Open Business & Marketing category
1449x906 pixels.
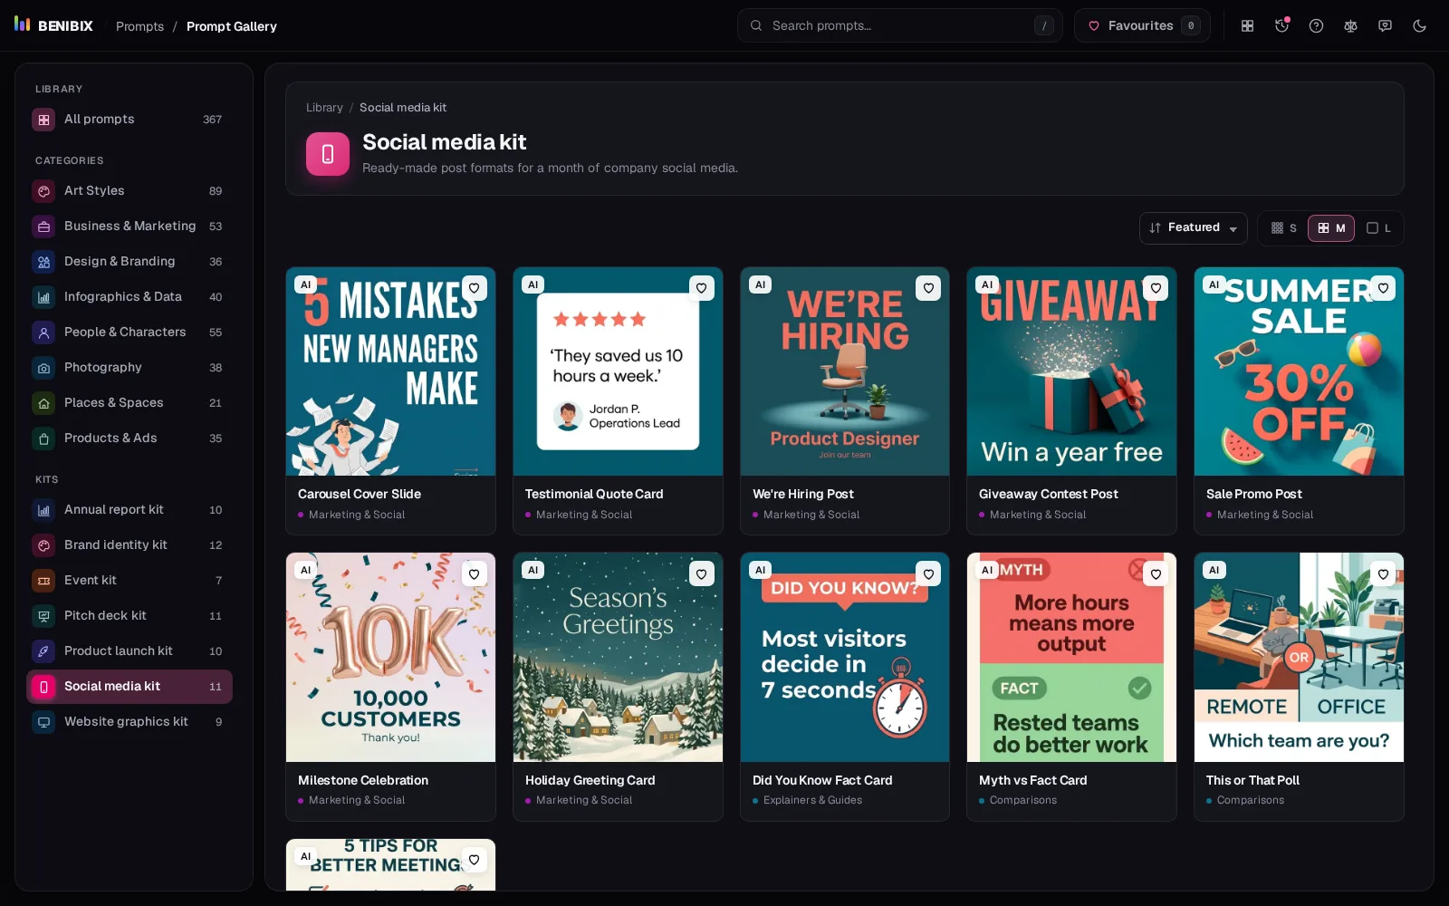(x=130, y=226)
